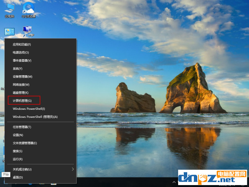Screen dimensions: 249x187
Task: Choose 电源选项(O) in the menu
Action: click(x=41, y=53)
